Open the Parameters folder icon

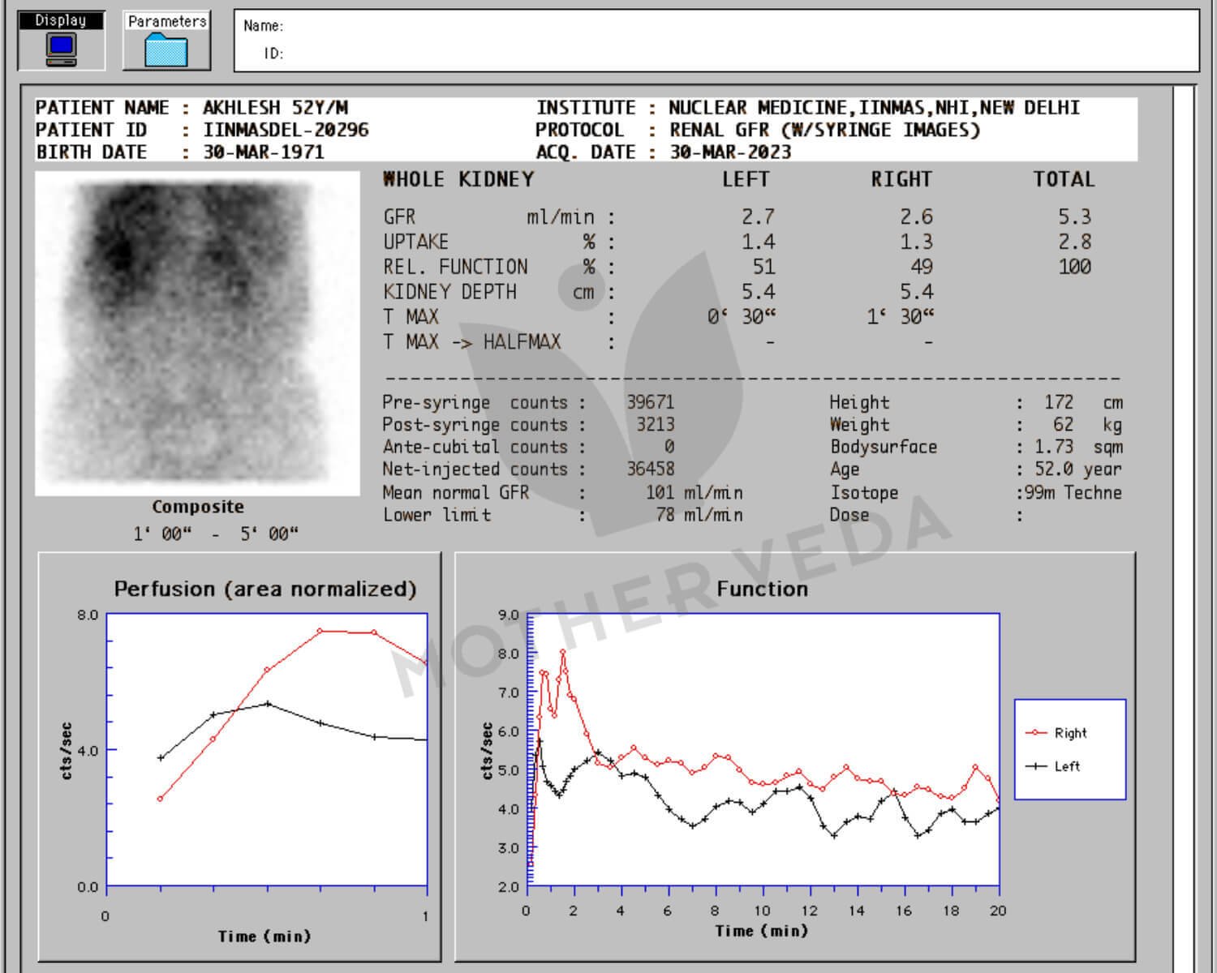[166, 50]
